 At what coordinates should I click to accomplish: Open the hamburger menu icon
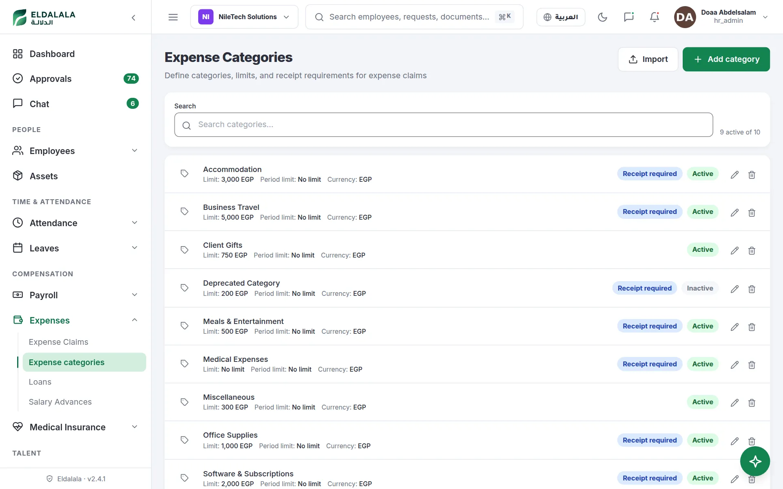(x=173, y=17)
